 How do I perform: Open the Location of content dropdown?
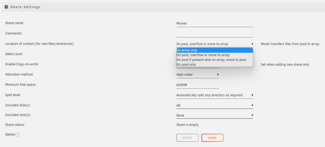click(215, 44)
